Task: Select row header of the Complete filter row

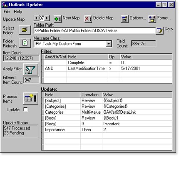Action: (x=43, y=62)
